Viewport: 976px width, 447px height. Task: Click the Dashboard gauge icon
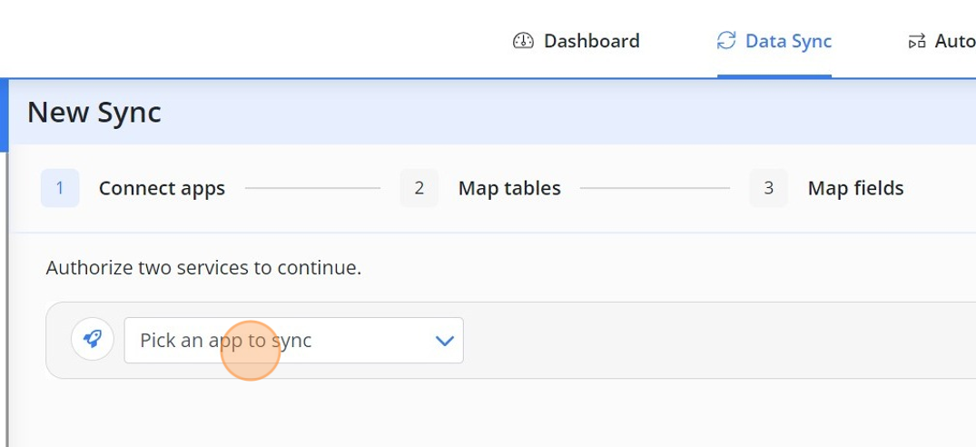click(x=523, y=41)
